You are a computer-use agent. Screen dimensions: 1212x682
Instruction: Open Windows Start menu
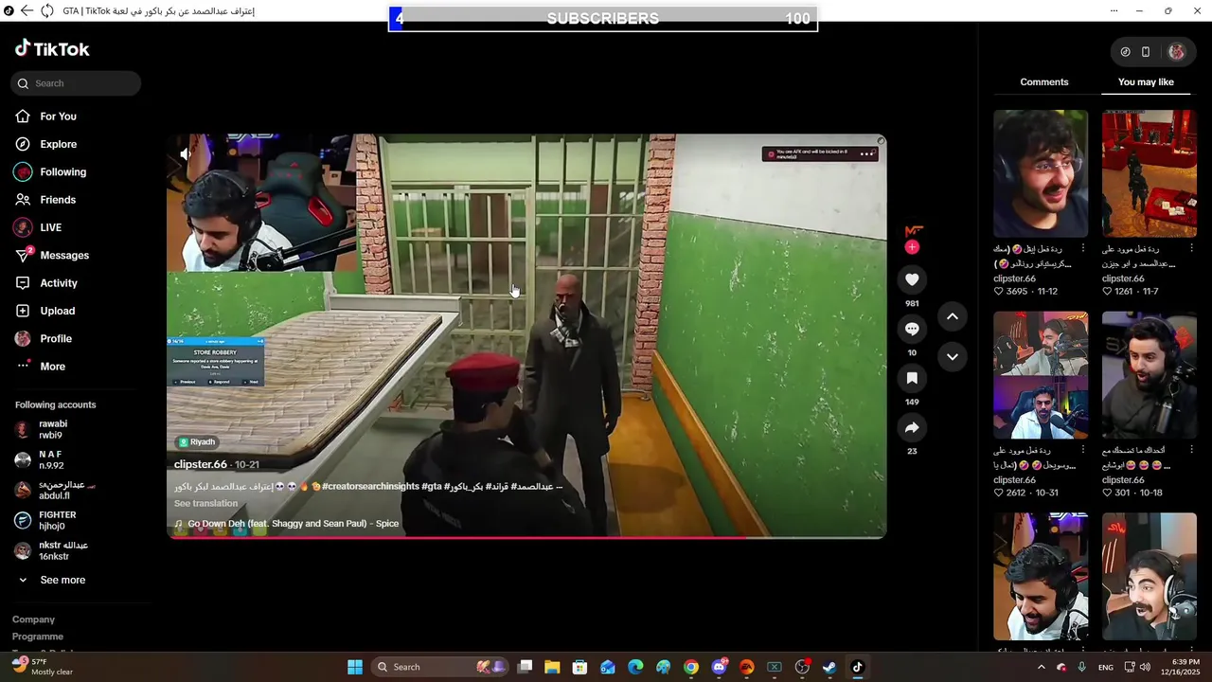pos(354,667)
